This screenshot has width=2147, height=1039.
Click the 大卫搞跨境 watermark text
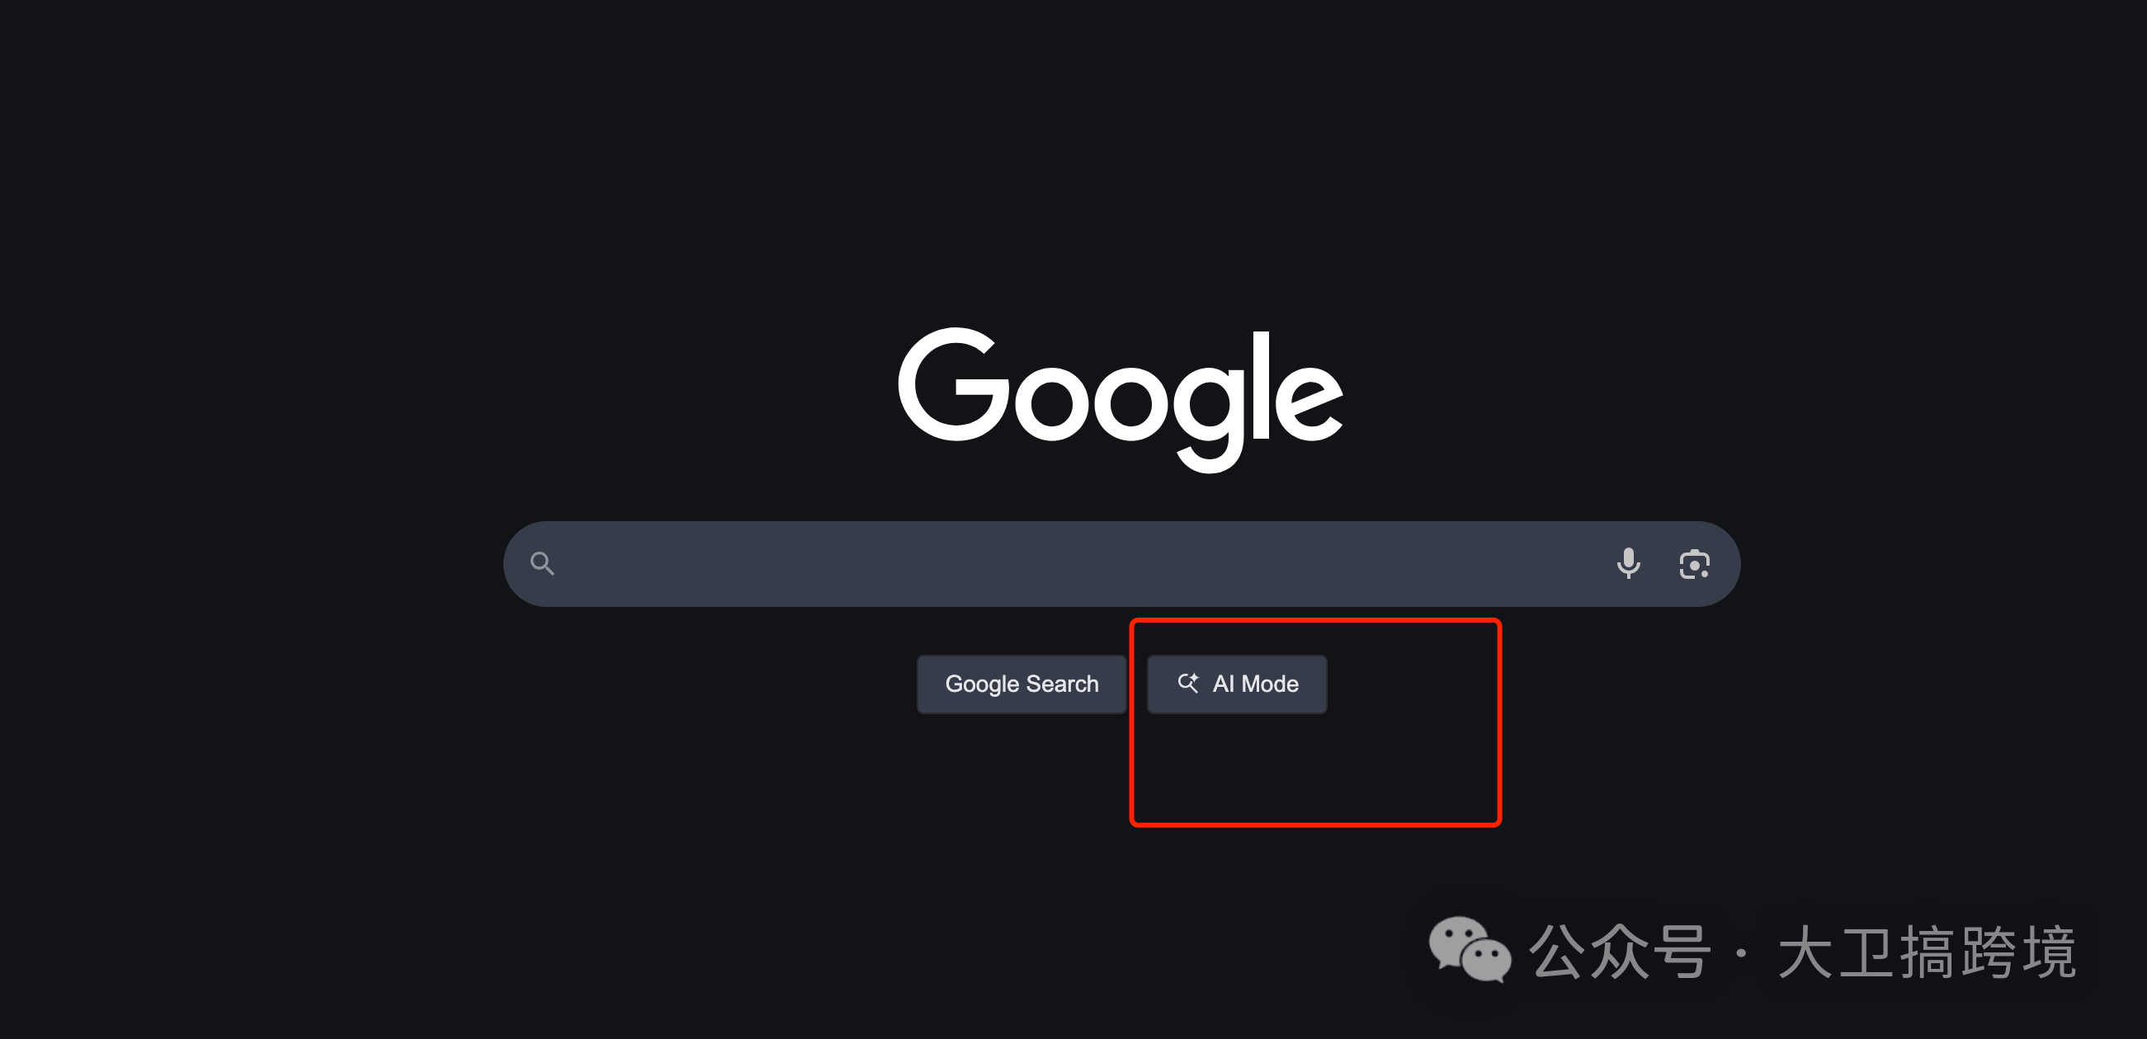click(x=1926, y=952)
